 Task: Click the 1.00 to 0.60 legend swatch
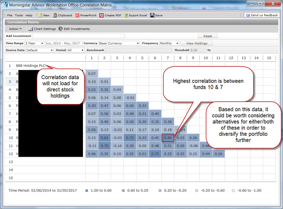pos(87,191)
